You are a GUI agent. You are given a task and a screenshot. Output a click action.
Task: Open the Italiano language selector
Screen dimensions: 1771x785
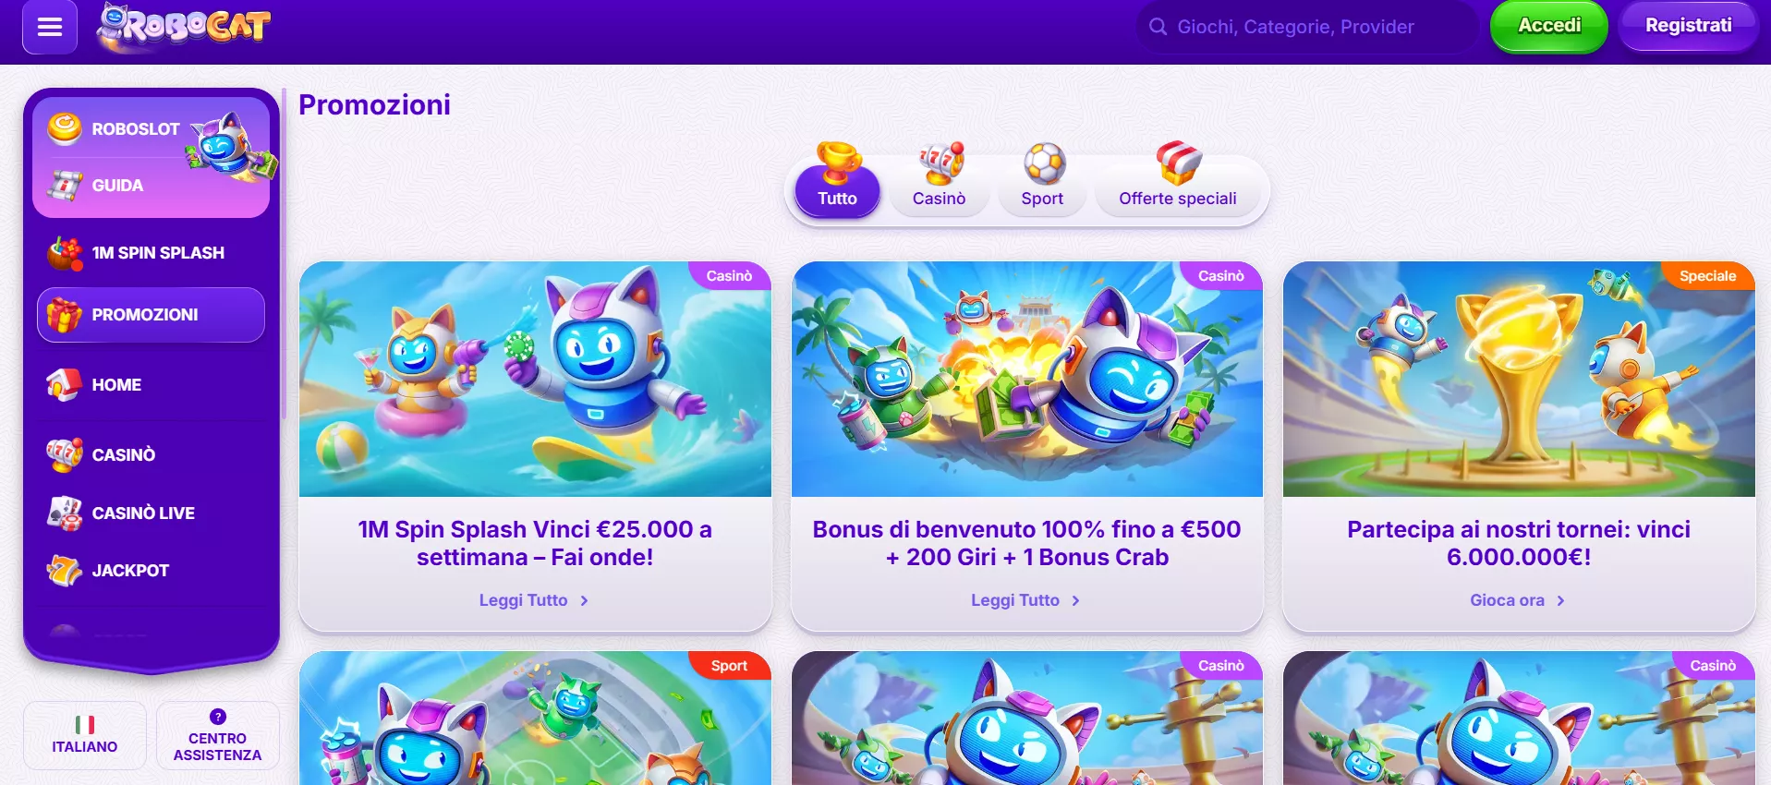pyautogui.click(x=85, y=735)
